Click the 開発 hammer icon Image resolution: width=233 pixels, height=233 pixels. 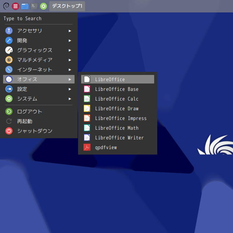tap(9, 40)
